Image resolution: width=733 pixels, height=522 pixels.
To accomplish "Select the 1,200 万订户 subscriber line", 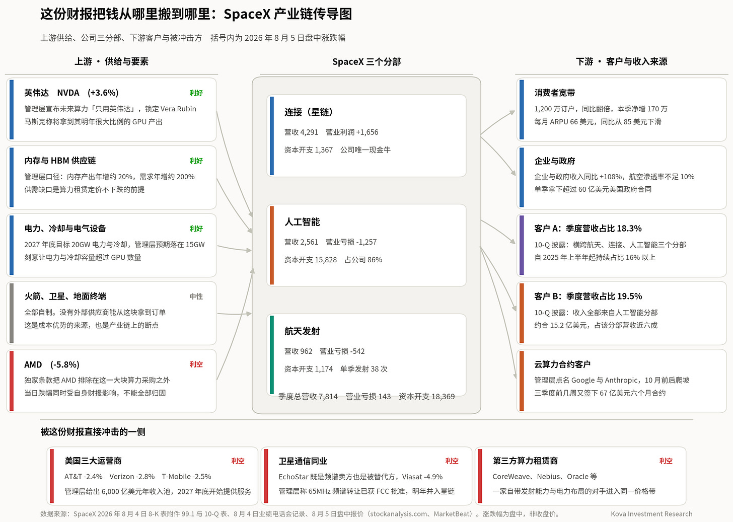I will tap(601, 109).
